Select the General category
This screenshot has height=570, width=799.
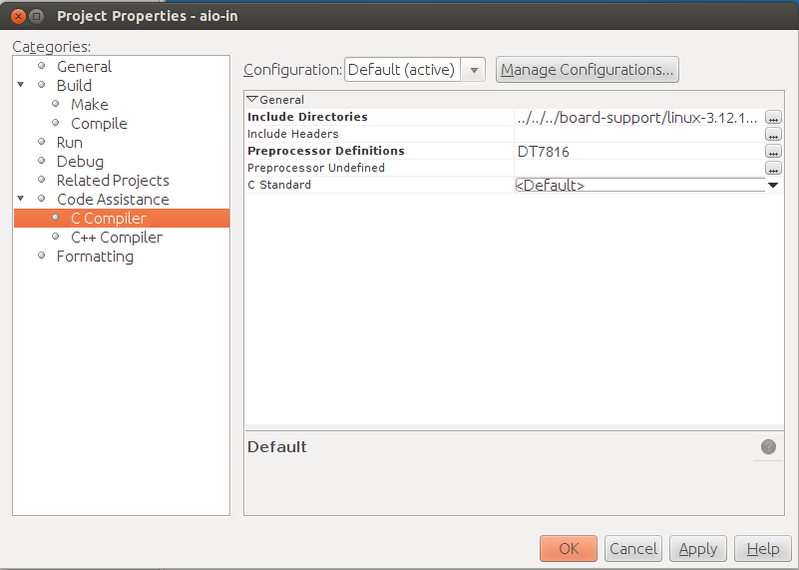84,67
